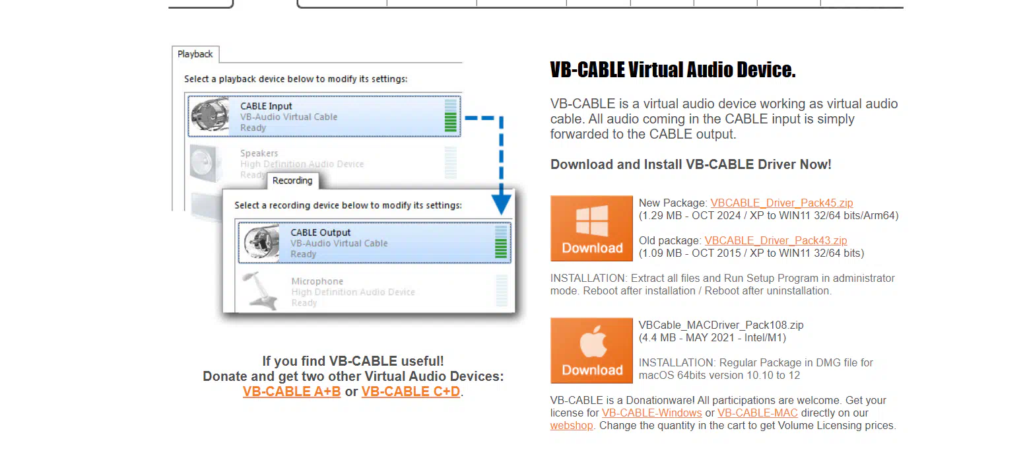Click the CABLE Output connector icon

261,243
